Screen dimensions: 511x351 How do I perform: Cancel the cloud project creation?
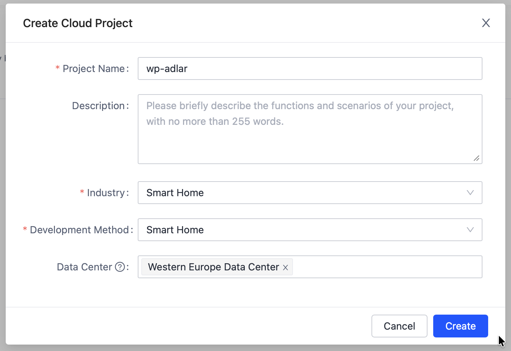(399, 326)
